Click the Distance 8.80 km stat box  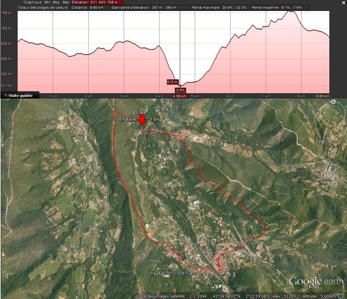point(91,8)
